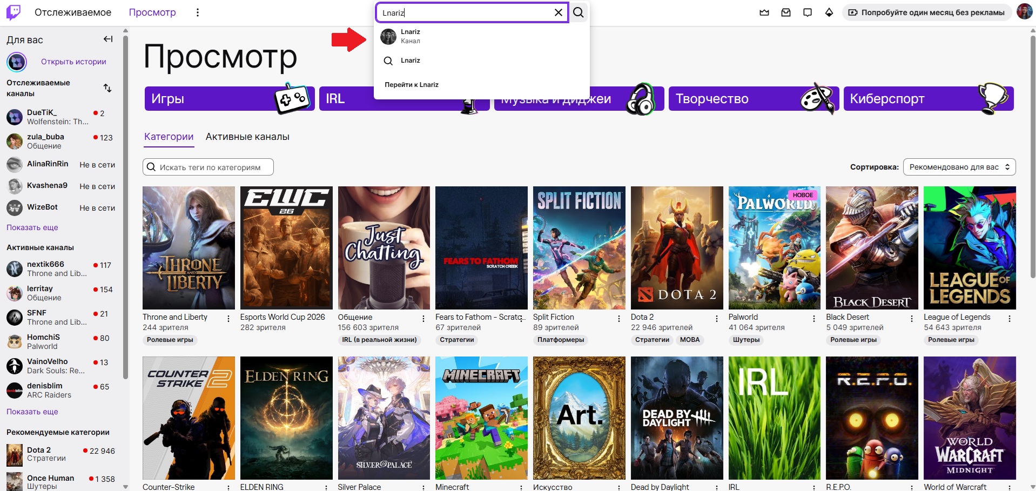Viewport: 1036px width, 491px height.
Task: Open the options menu for Split Fiction
Action: (619, 319)
